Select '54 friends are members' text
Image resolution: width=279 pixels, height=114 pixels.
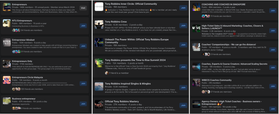[x=32, y=30]
